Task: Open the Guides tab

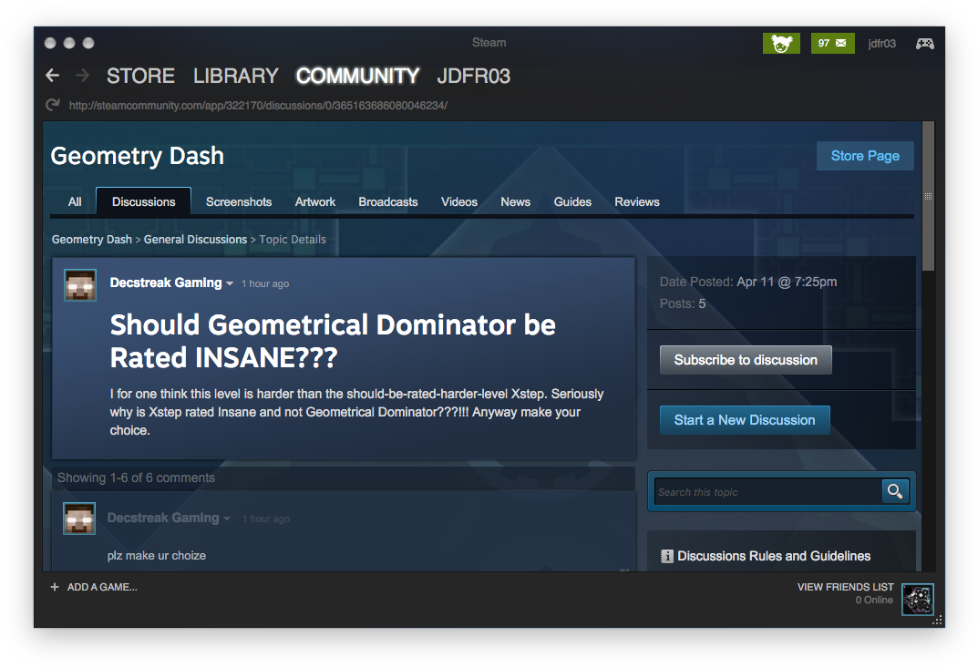Action: (x=572, y=201)
